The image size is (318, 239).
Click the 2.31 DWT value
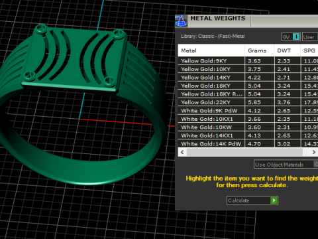pos(284,127)
